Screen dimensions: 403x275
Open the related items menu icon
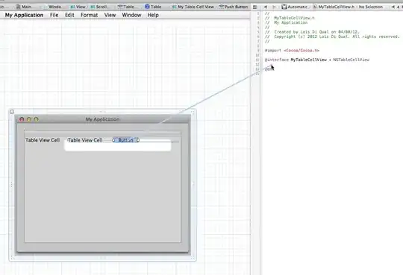click(255, 7)
